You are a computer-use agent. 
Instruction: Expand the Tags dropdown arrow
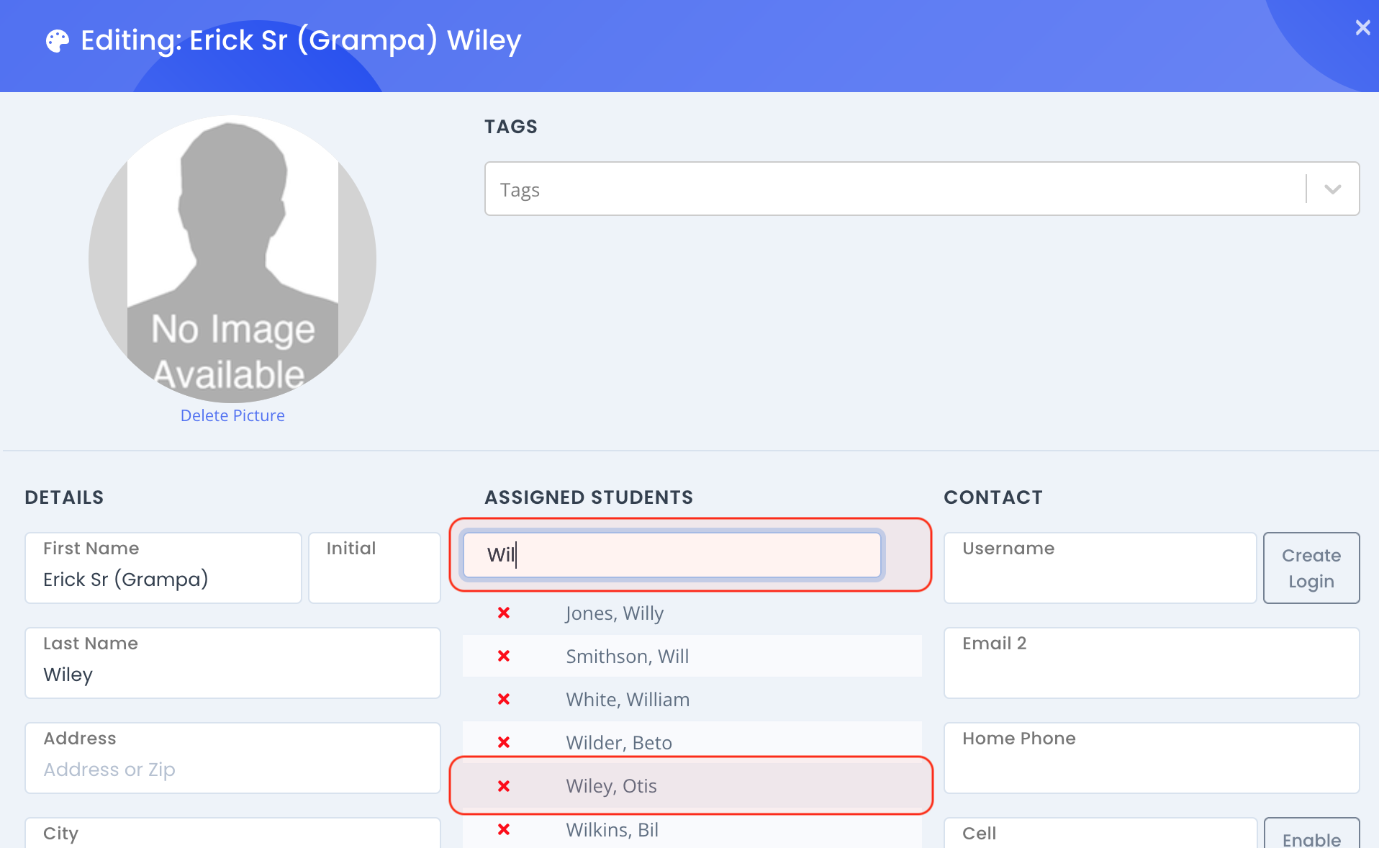coord(1332,189)
